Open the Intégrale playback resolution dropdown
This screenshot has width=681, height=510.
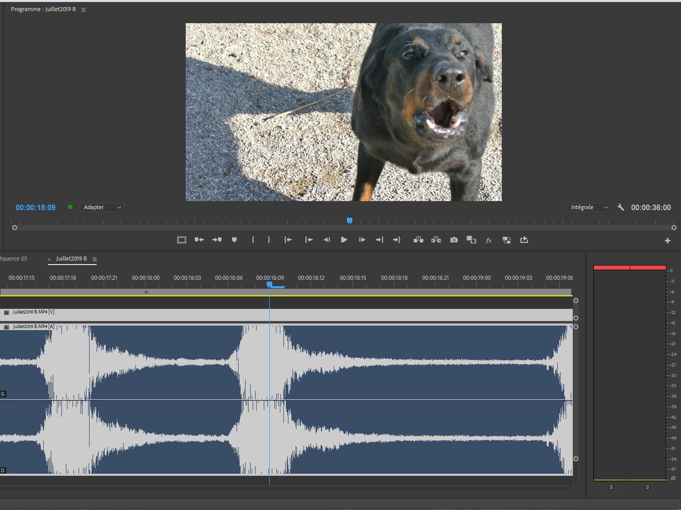click(589, 207)
